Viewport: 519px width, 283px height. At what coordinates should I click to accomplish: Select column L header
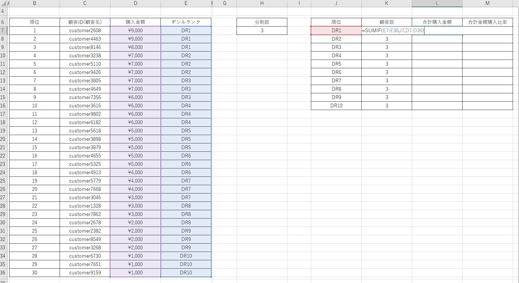coord(437,3)
